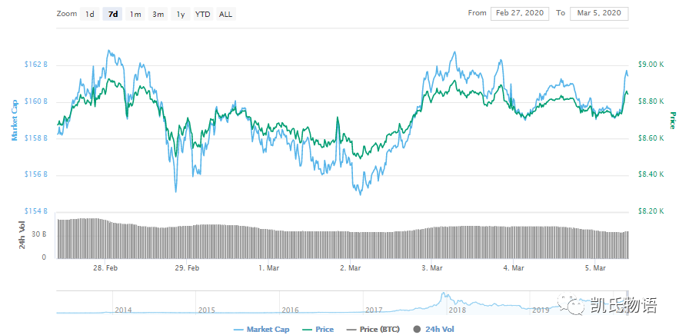This screenshot has width=679, height=335.
Task: Click the 1. Mar axis label
Action: 268,268
